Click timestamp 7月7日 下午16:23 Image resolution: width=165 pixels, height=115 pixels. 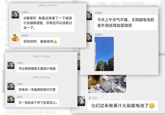pos(41,56)
